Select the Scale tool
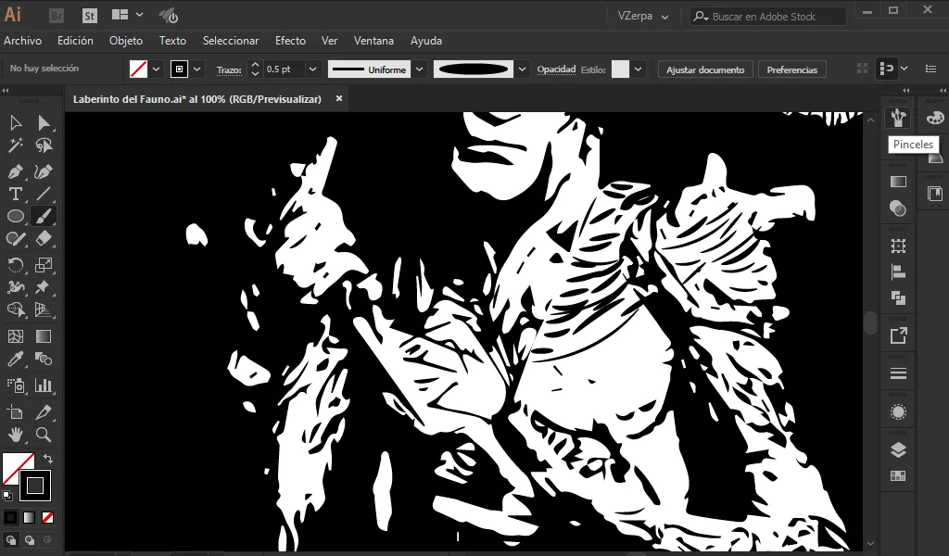This screenshot has height=556, width=949. (44, 265)
